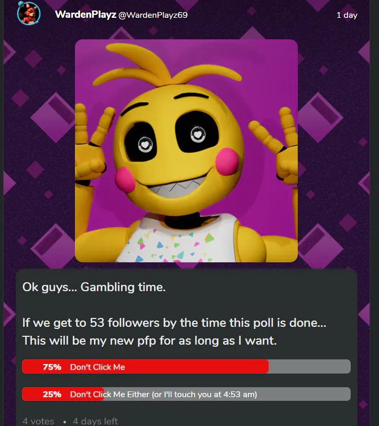Vote for 'Don't Click Me Either' option

click(186, 394)
